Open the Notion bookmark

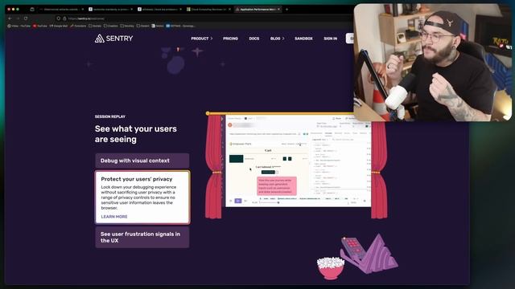(x=158, y=26)
